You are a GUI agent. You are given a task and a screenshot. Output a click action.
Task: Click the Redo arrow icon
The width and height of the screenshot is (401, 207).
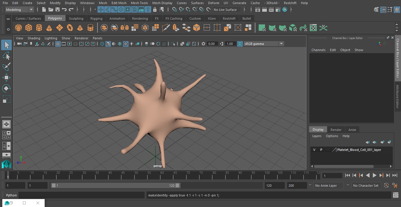[71, 10]
